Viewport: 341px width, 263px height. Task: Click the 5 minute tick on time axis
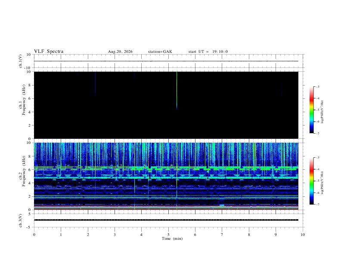click(x=168, y=235)
